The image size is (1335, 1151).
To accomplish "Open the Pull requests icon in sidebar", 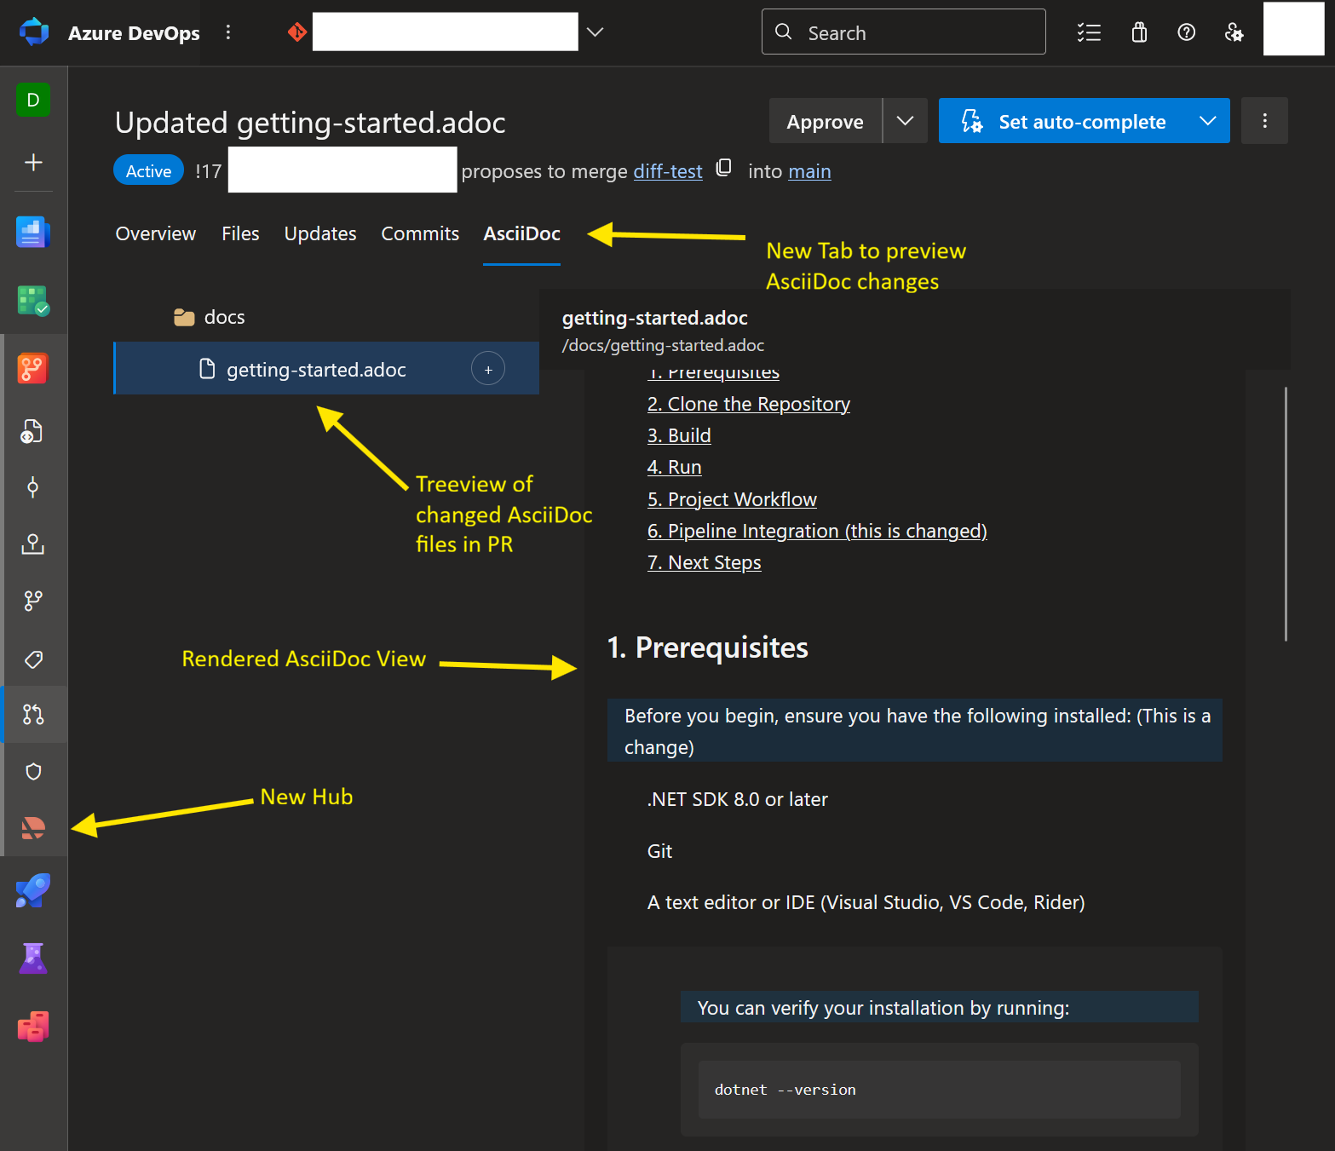I will click(33, 714).
